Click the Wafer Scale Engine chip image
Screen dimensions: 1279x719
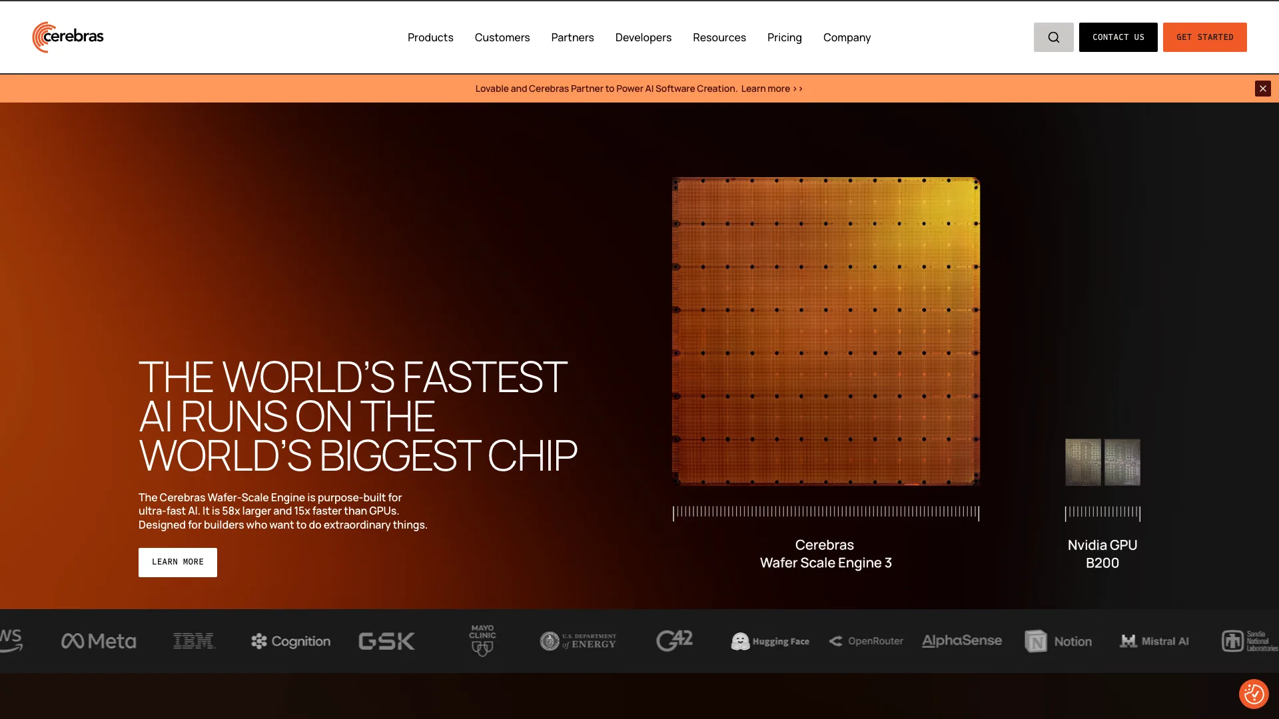pyautogui.click(x=825, y=331)
